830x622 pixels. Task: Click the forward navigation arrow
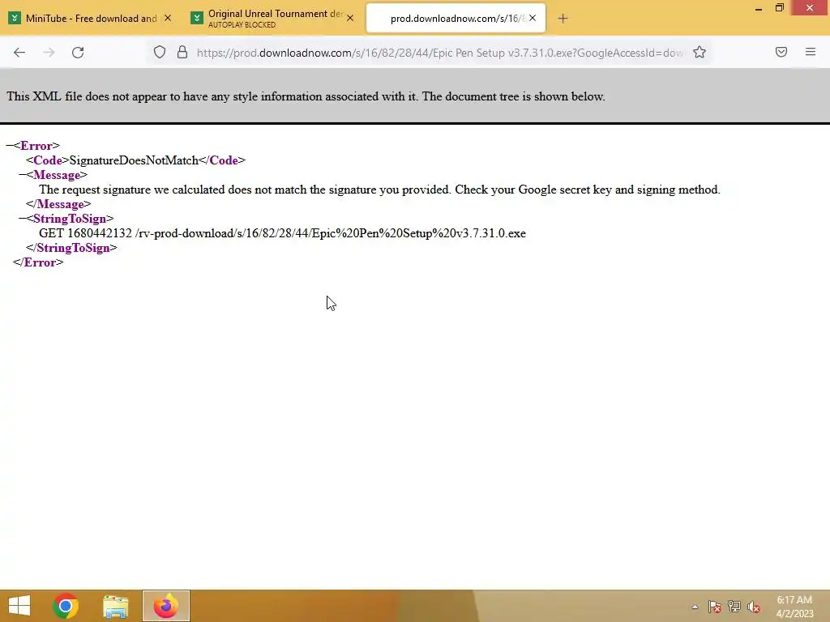click(x=49, y=53)
